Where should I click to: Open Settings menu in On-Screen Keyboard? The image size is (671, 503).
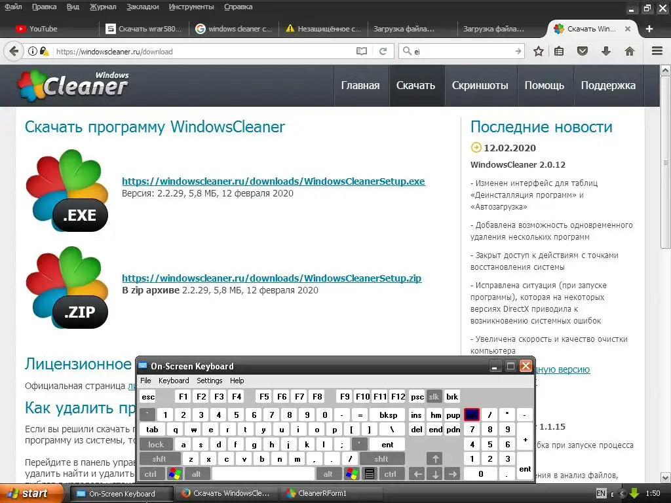pos(210,381)
